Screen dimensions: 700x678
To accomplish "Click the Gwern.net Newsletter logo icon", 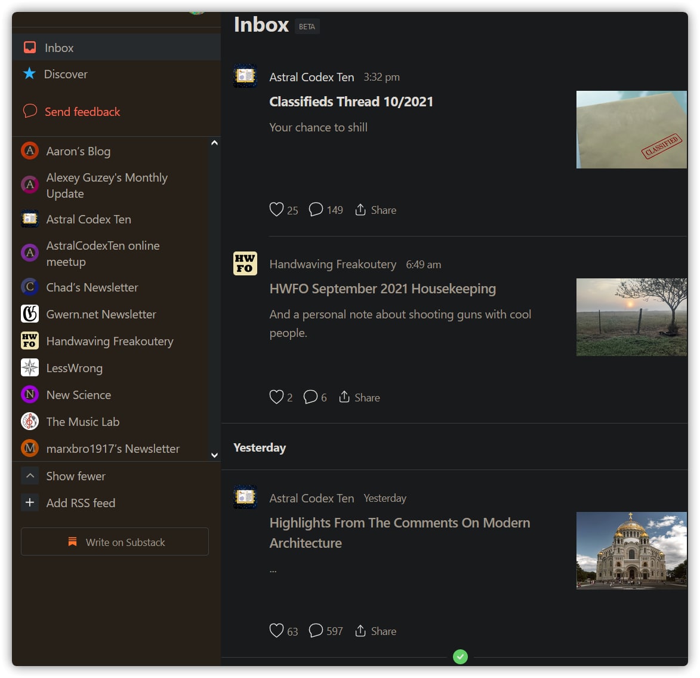I will point(30,314).
